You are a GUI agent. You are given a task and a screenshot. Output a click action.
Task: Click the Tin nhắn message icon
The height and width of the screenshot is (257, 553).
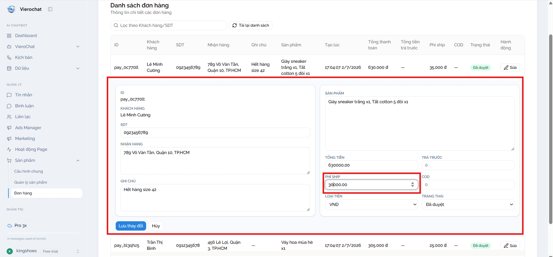9,95
